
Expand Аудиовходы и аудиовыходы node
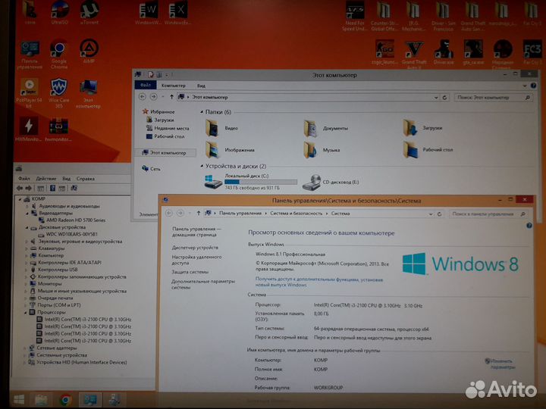click(x=27, y=206)
